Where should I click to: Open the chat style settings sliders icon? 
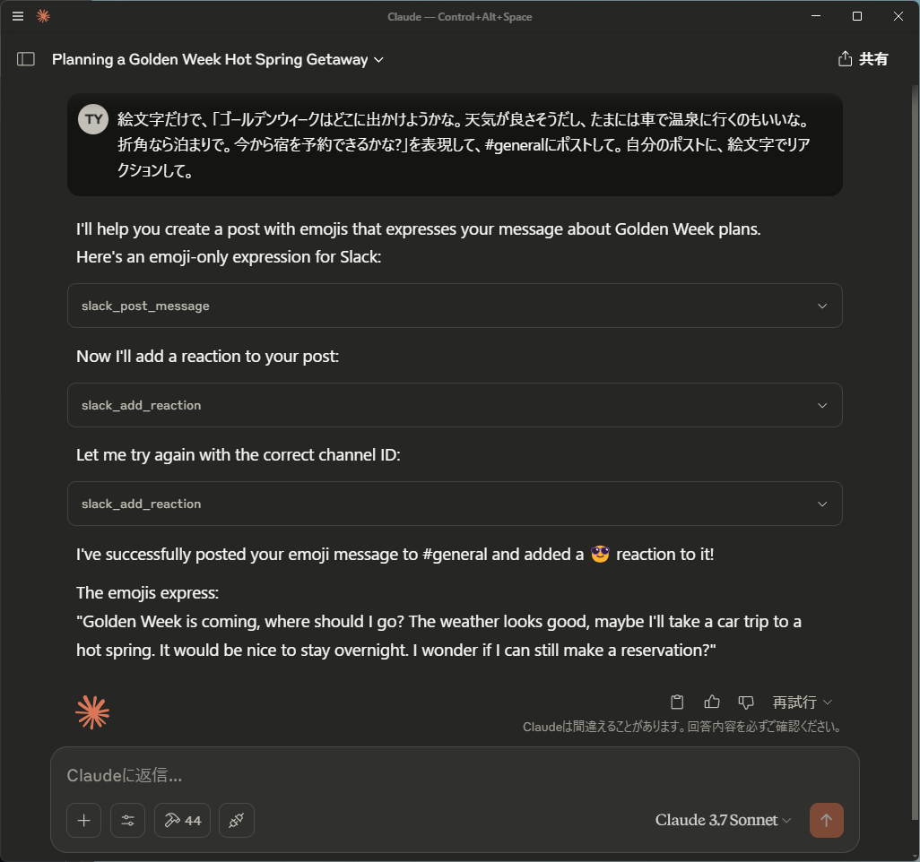[127, 820]
